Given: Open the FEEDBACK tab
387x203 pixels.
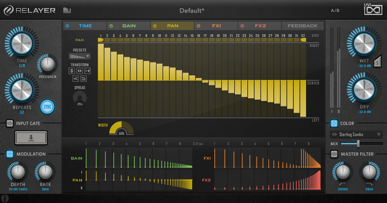Looking at the screenshot, I should pos(302,26).
